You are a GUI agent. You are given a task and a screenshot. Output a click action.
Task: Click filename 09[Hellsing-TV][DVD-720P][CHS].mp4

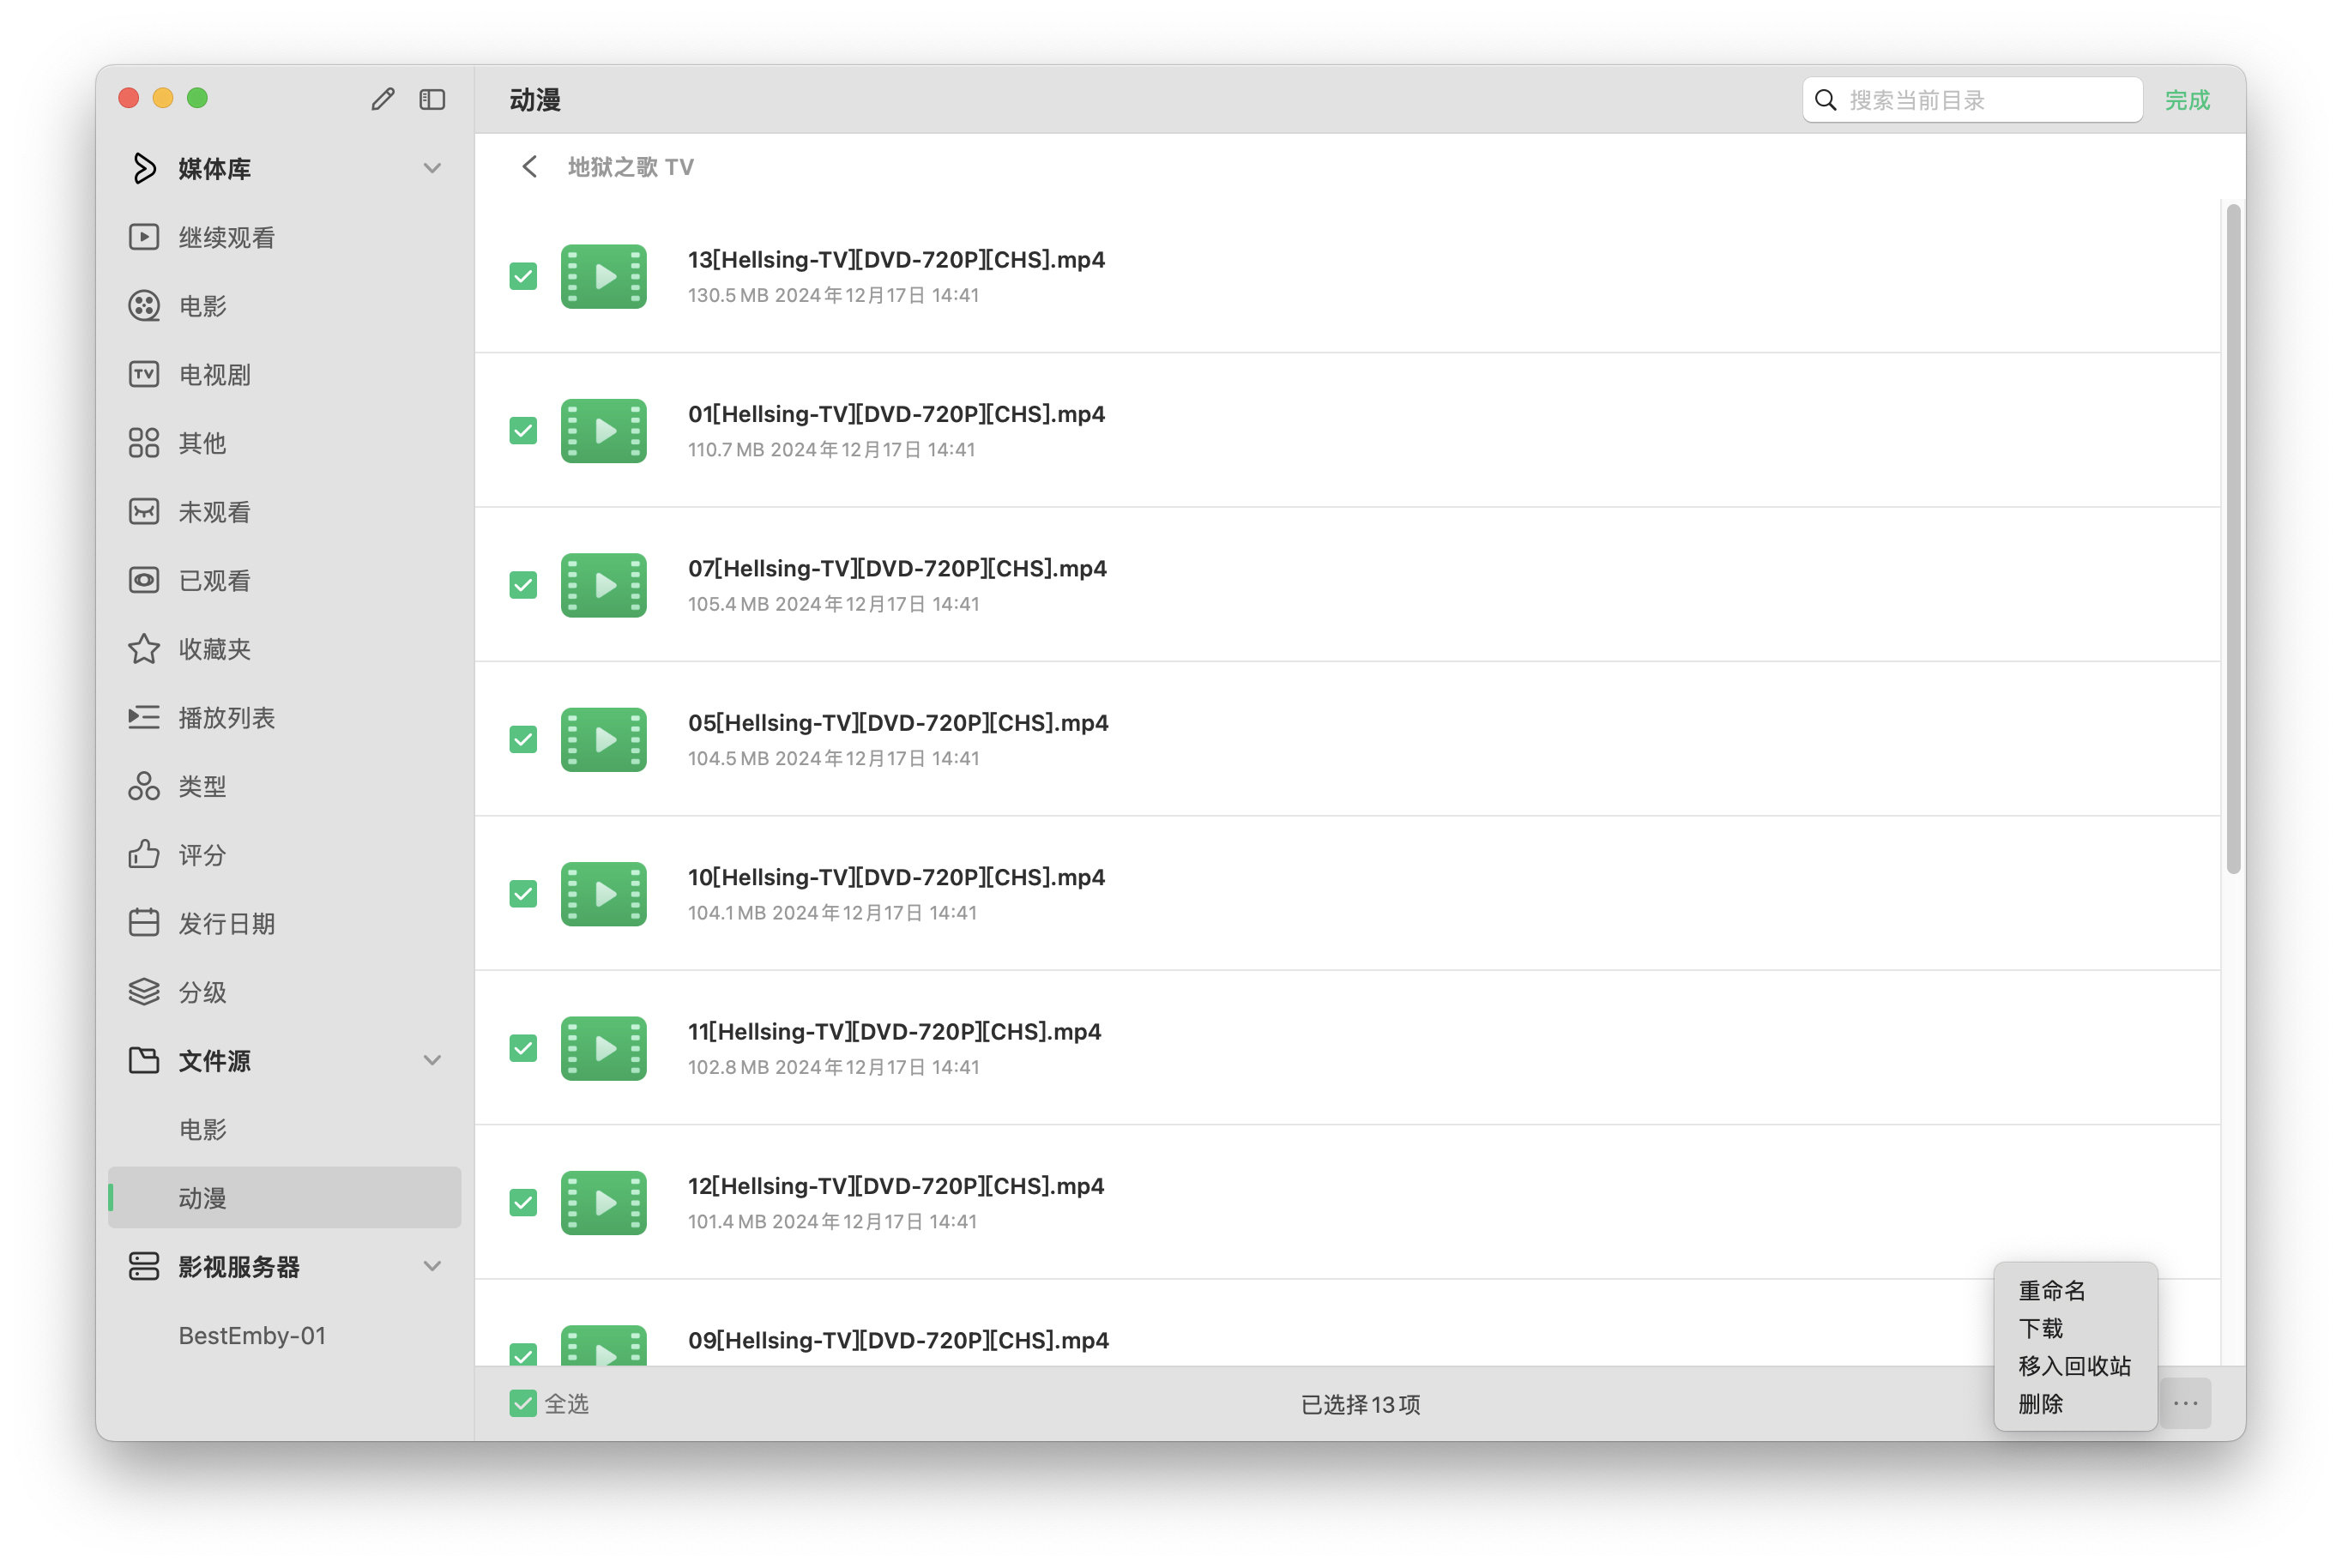point(899,1340)
